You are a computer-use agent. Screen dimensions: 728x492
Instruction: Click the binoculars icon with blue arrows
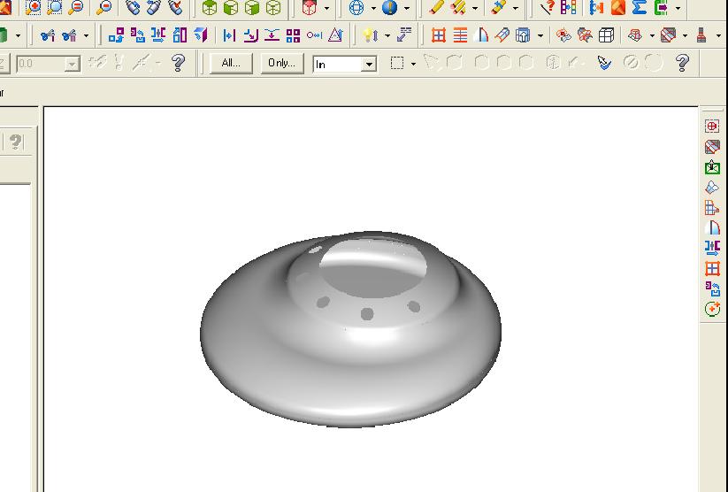coord(154,7)
